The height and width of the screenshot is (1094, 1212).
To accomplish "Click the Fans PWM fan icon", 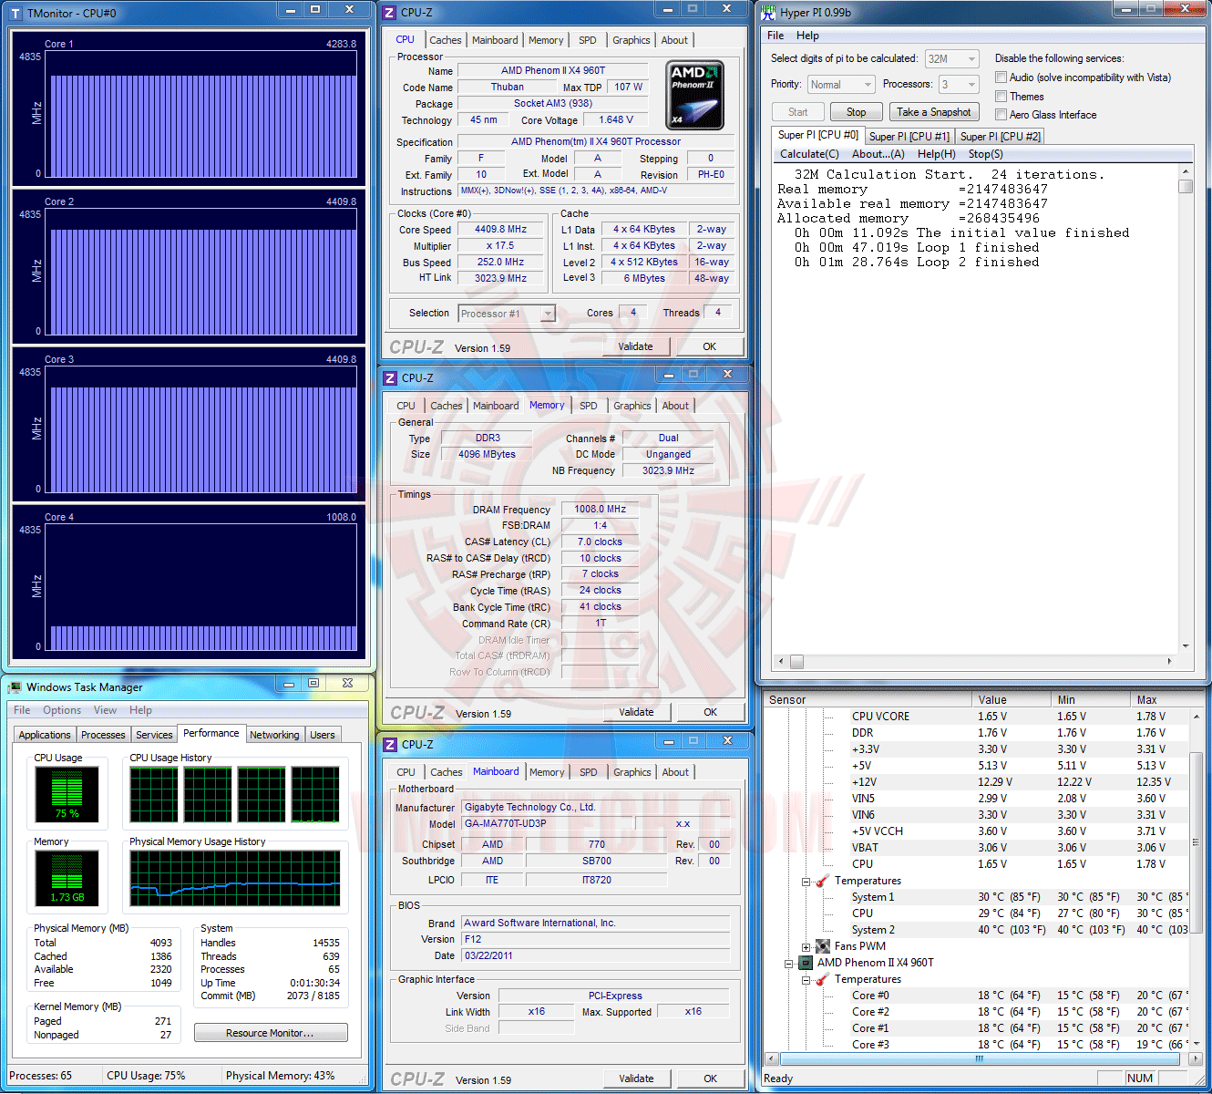I will point(822,946).
